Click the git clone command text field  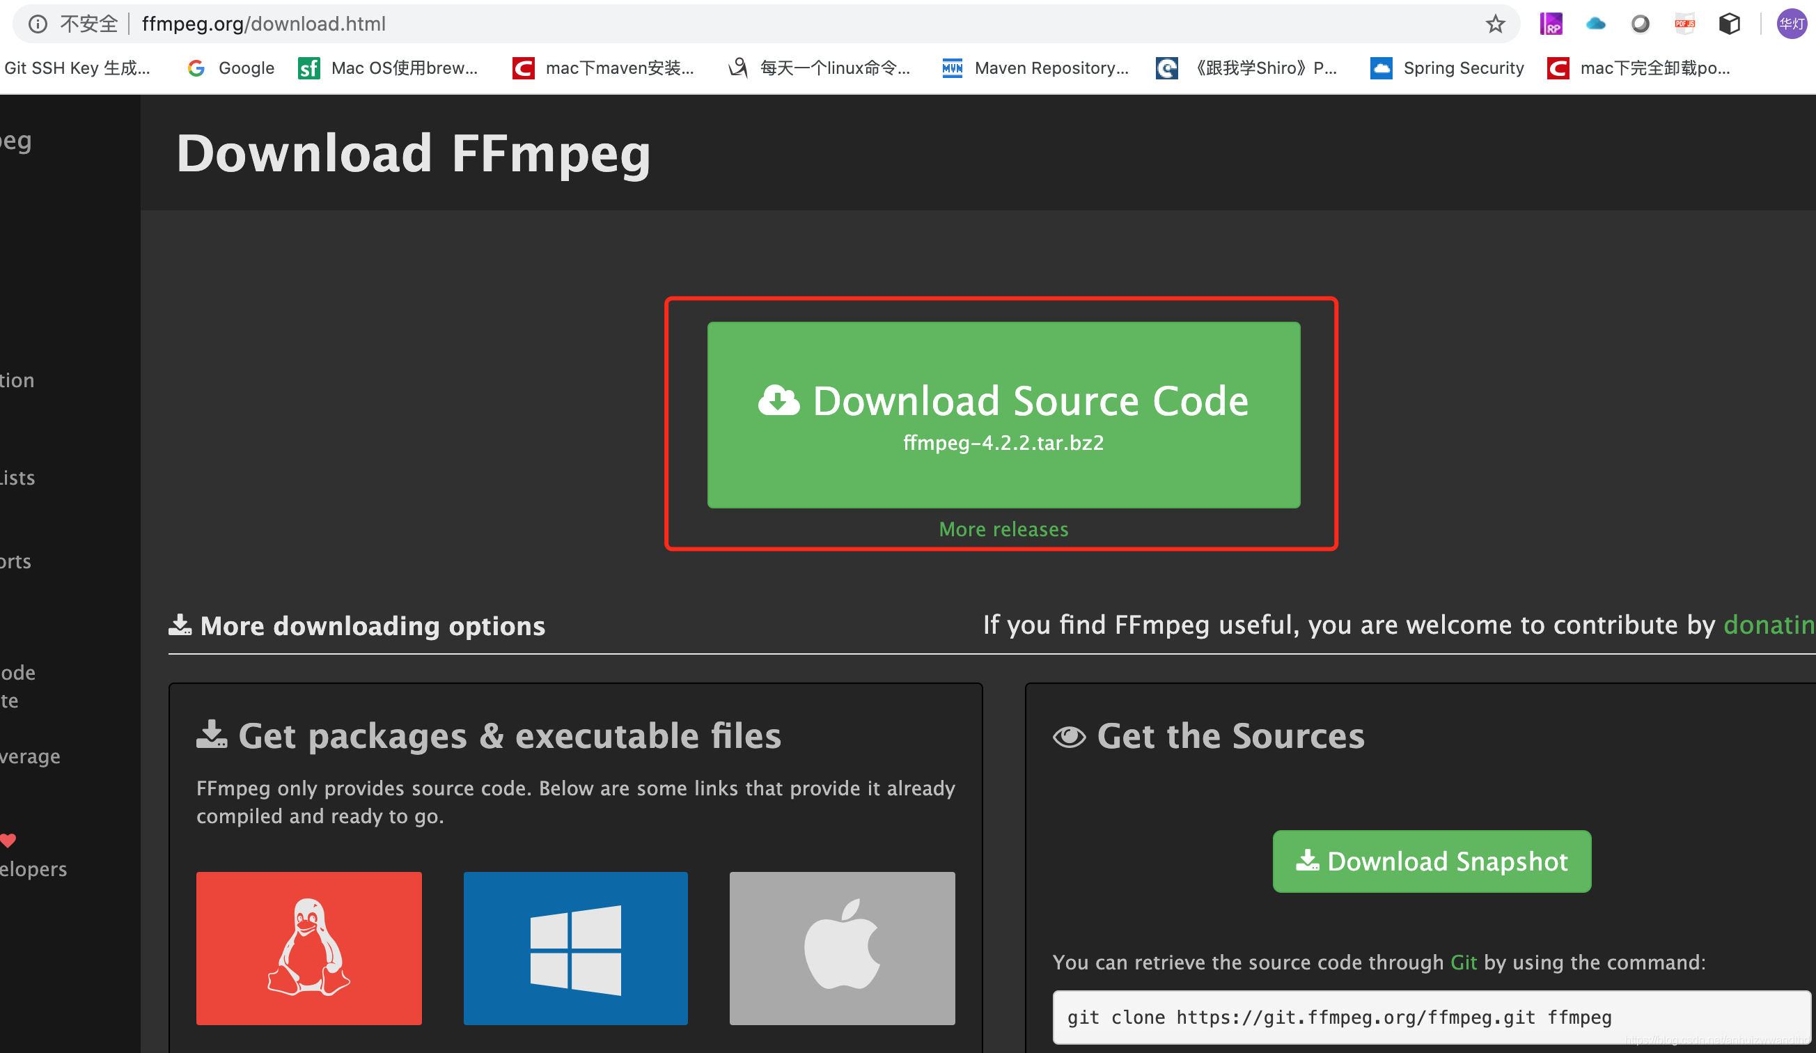1430,1017
